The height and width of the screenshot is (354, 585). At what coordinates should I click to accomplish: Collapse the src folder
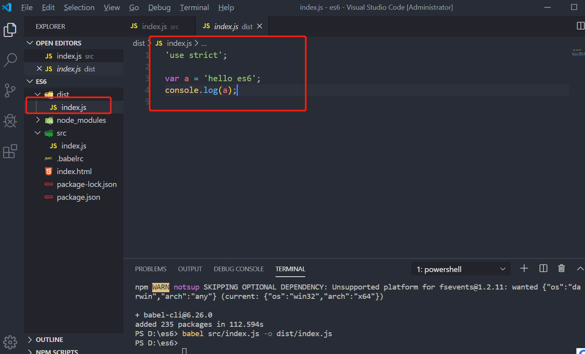[38, 133]
